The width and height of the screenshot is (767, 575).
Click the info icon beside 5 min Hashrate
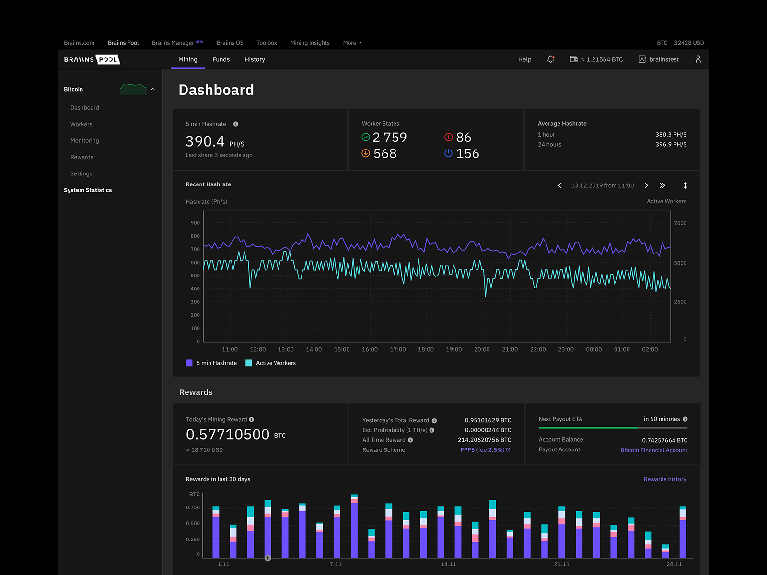tap(236, 124)
